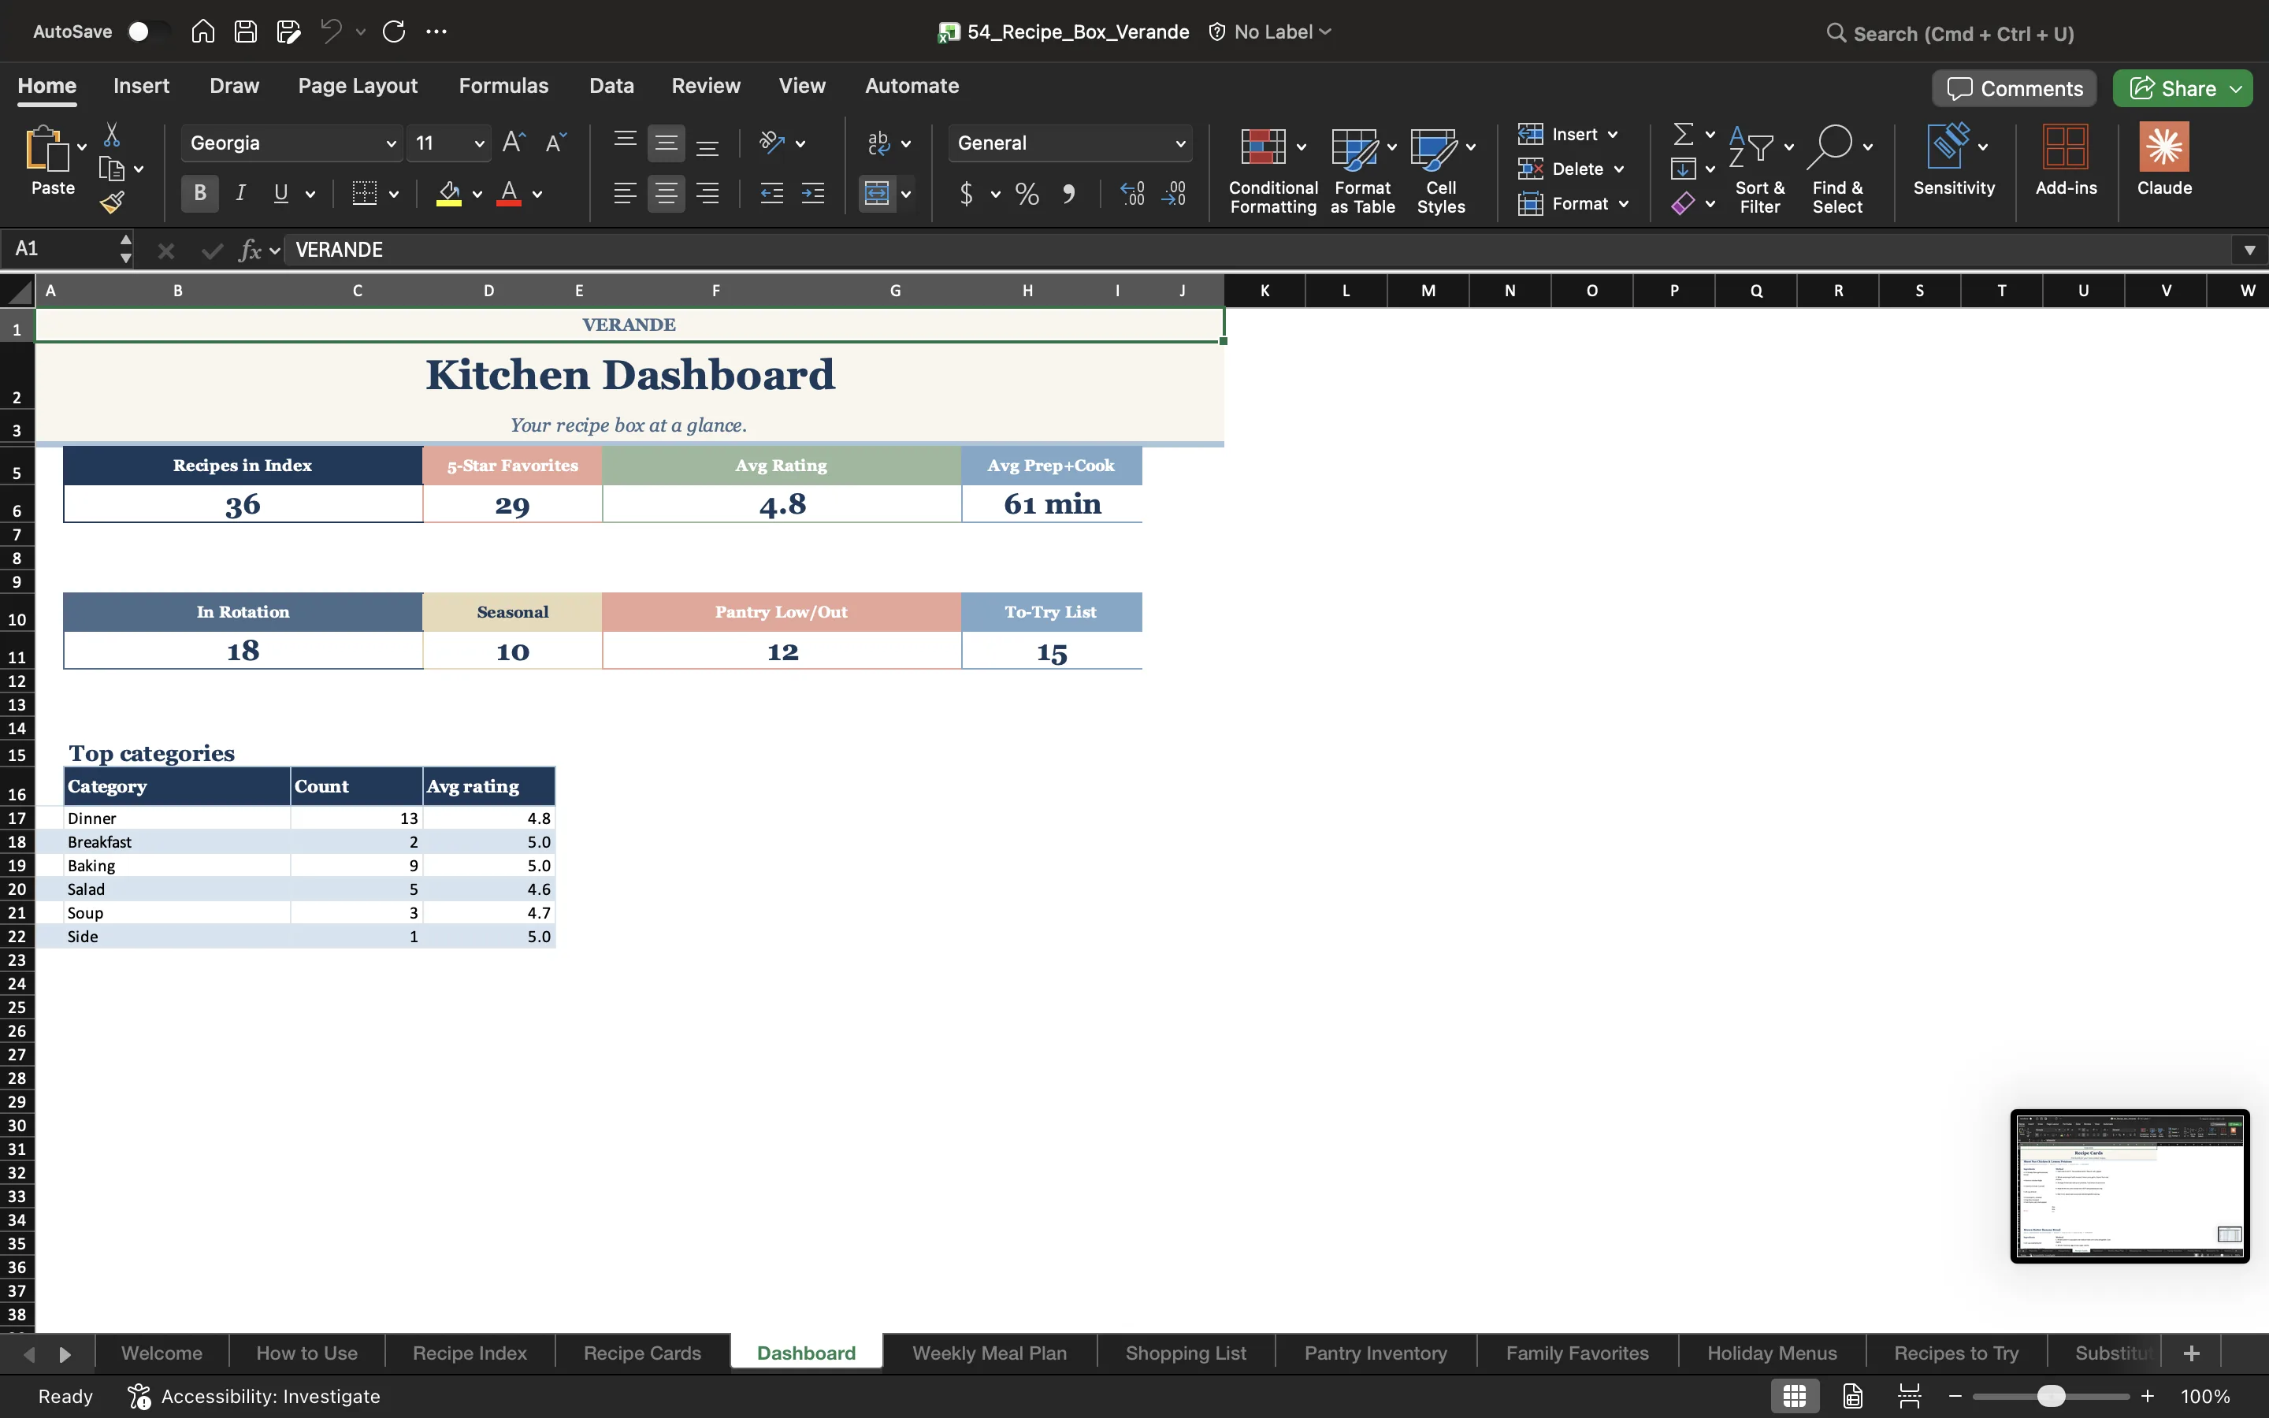This screenshot has height=1418, width=2269.
Task: Click Align Right icon
Action: pyautogui.click(x=708, y=194)
